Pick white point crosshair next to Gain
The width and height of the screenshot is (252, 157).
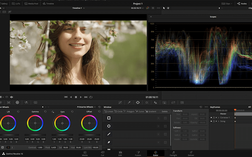(x=53, y=112)
